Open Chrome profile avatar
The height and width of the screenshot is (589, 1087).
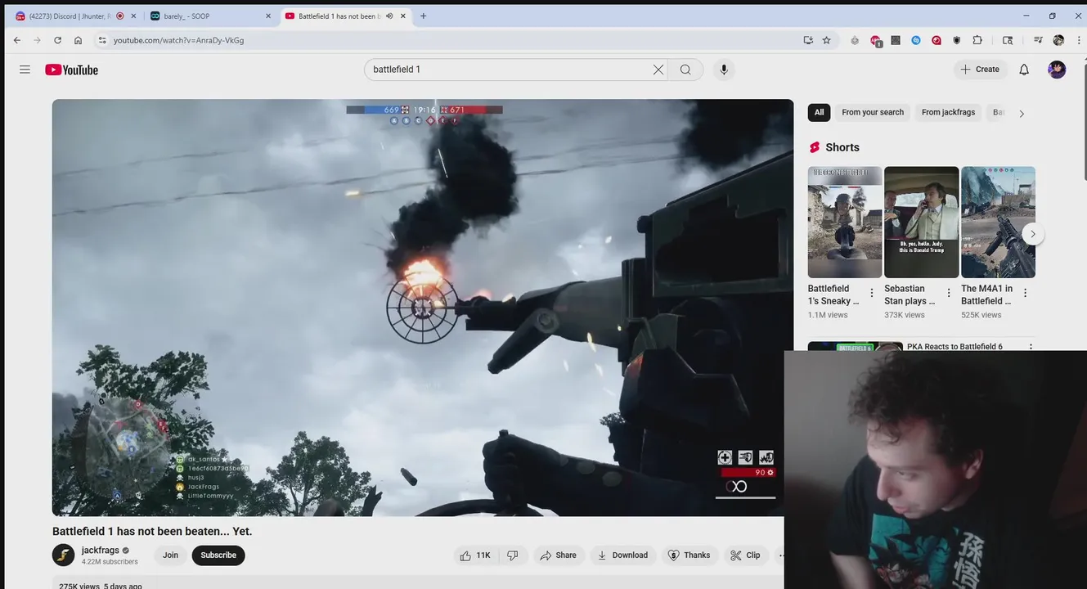pyautogui.click(x=1058, y=40)
